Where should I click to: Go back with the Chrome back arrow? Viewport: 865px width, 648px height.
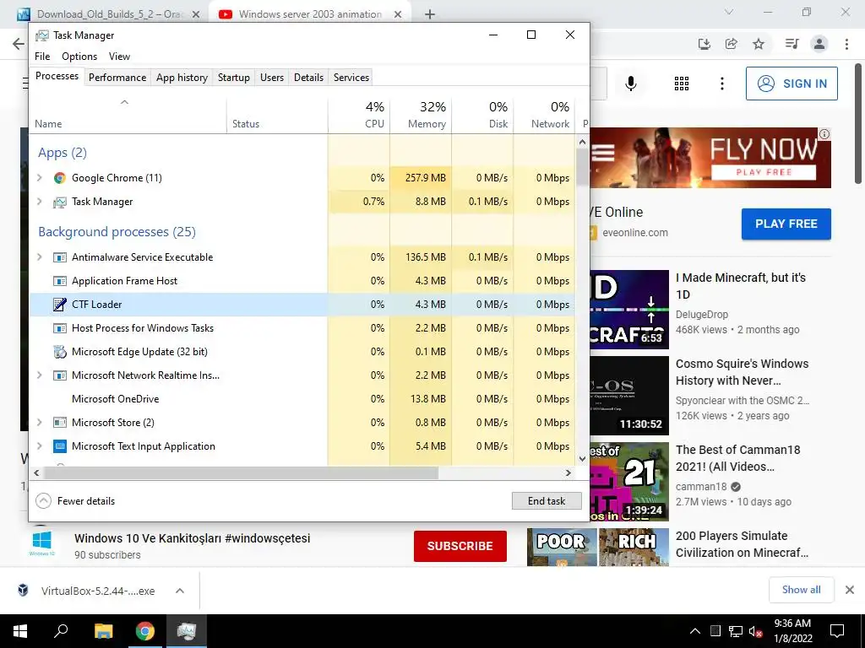19,44
